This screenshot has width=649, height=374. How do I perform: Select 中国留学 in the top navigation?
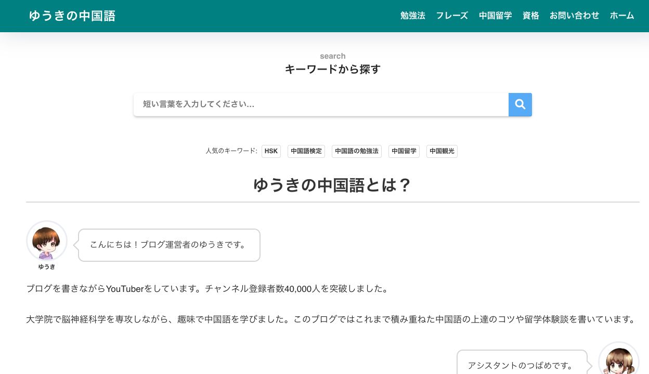496,16
